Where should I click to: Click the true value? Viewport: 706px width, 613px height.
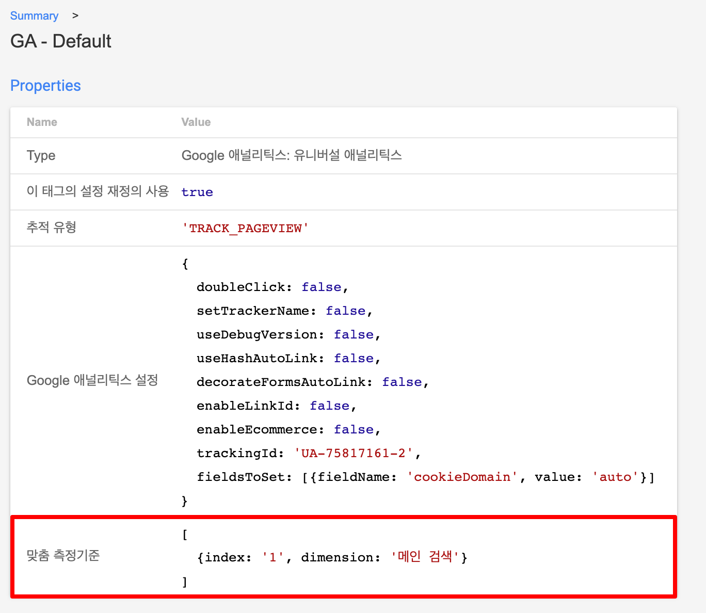click(x=197, y=192)
